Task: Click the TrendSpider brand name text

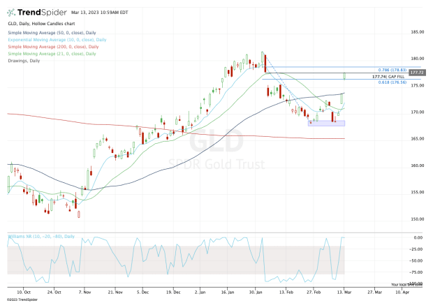Action: pyautogui.click(x=42, y=13)
